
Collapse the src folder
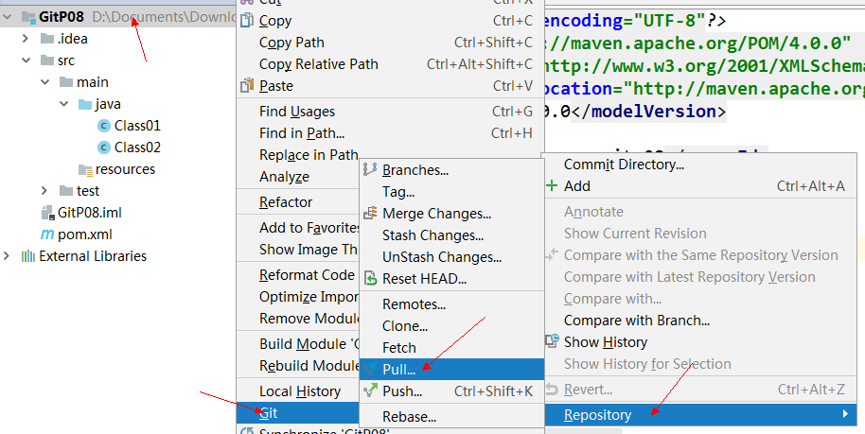pos(26,61)
